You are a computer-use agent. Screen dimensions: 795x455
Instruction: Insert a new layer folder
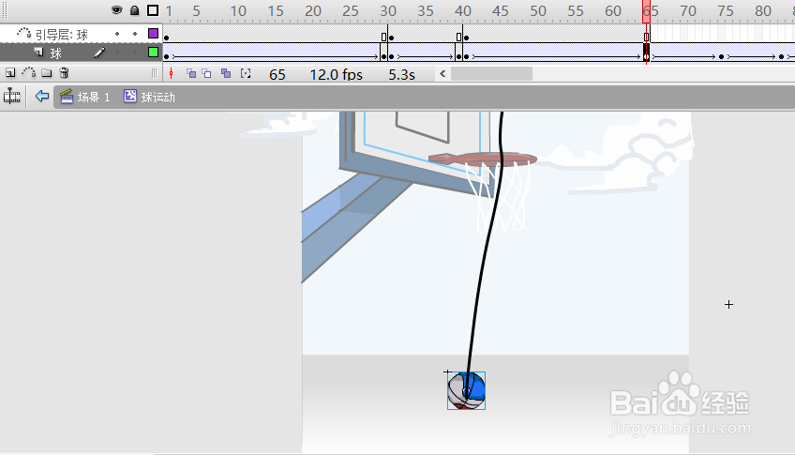[47, 73]
